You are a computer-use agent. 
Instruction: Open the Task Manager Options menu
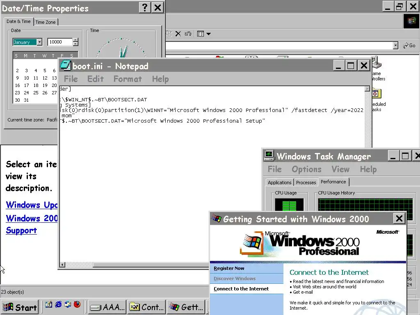(x=306, y=169)
